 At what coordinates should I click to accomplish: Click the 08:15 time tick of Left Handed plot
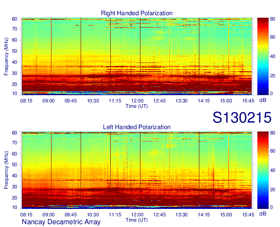click(x=26, y=215)
